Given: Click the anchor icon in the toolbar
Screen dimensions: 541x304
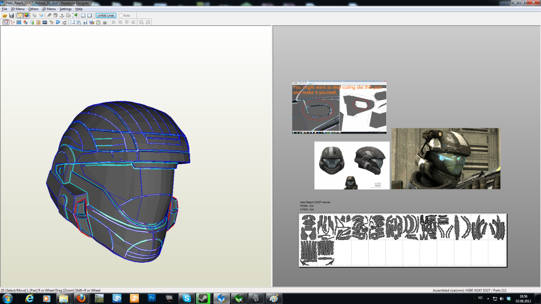Looking at the screenshot, I should point(62,15).
